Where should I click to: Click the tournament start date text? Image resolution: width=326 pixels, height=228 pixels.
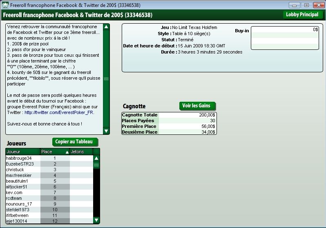tap(201, 46)
